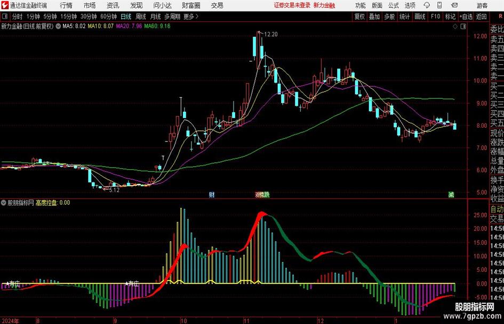504x324 pixels.
Task: Open the F10 company info button
Action: point(436,16)
